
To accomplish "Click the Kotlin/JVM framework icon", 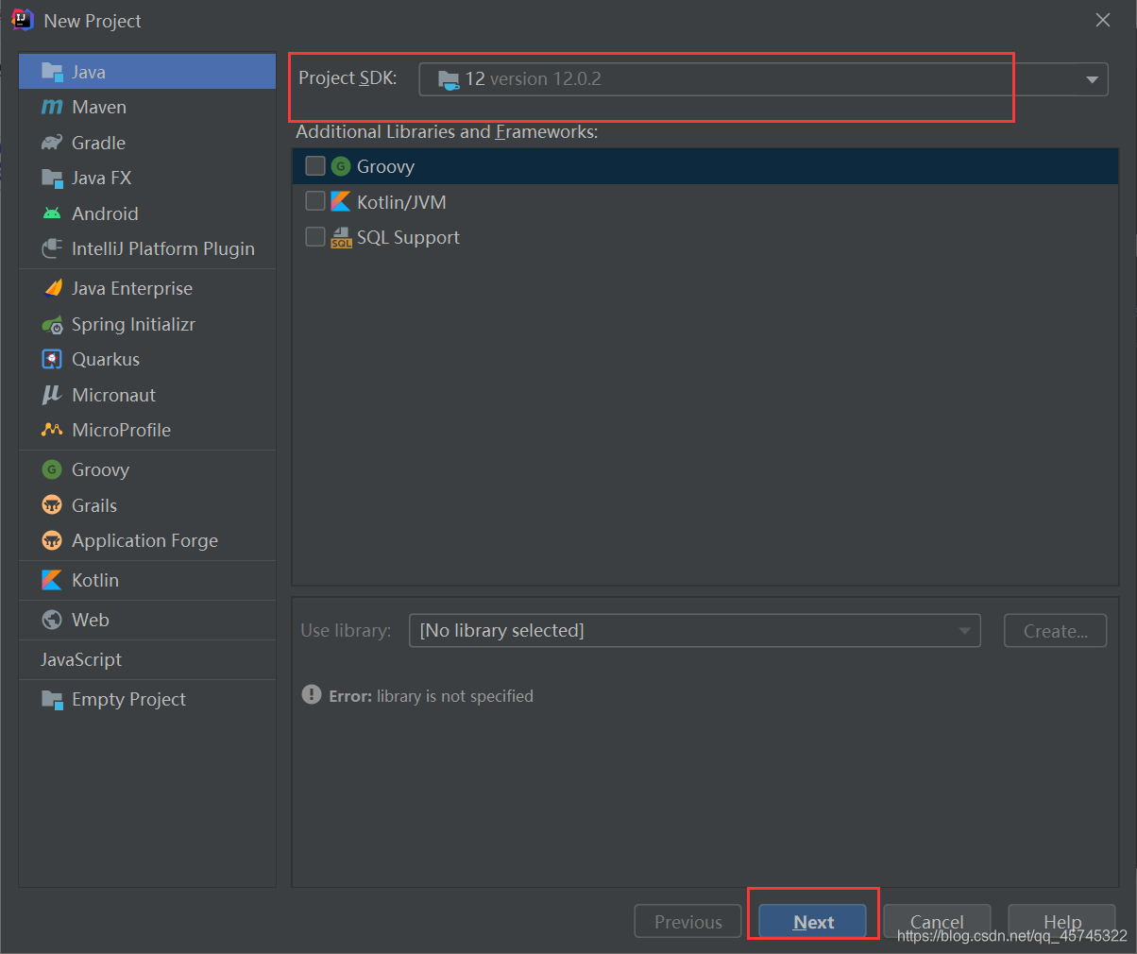I will coord(341,201).
